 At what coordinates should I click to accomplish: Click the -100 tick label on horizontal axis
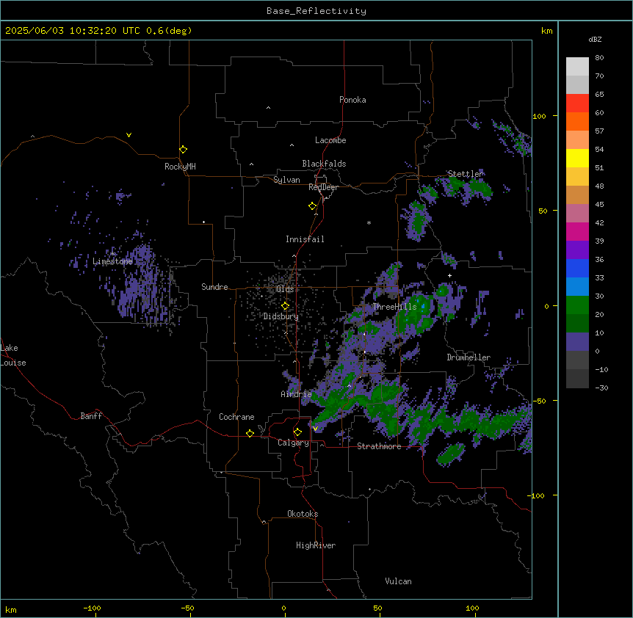[92, 608]
